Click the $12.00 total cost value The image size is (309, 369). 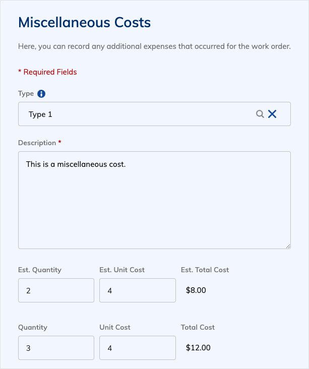[x=198, y=348]
